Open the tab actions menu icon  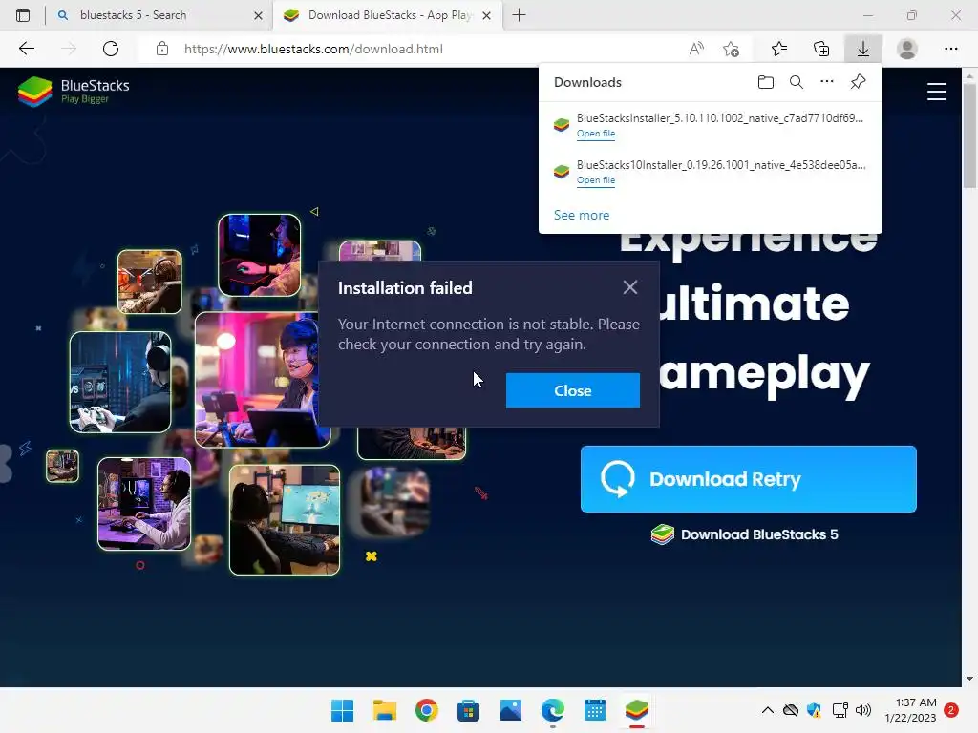point(23,15)
